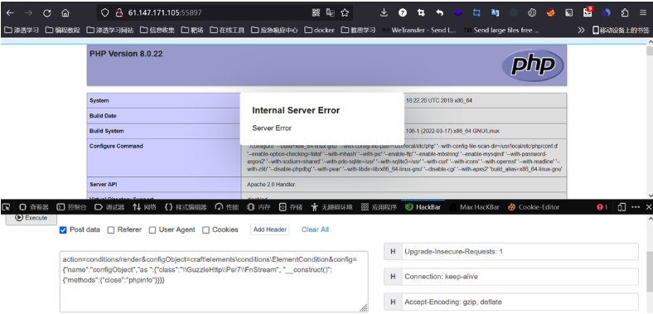
Task: Click the Add Header button
Action: [270, 229]
